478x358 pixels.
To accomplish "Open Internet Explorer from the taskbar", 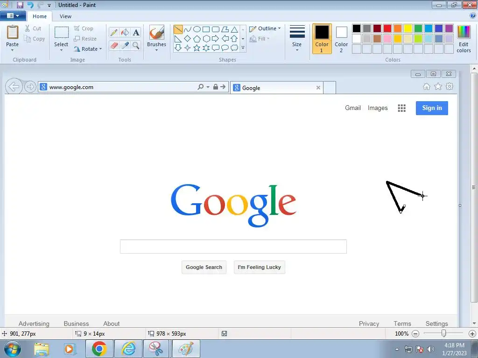I will click(x=128, y=349).
